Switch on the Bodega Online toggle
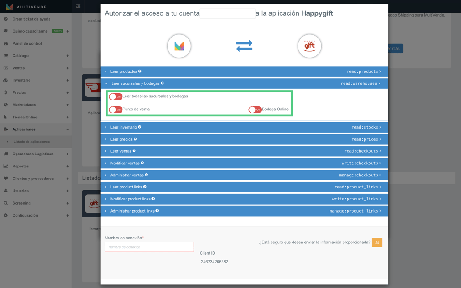 [255, 109]
